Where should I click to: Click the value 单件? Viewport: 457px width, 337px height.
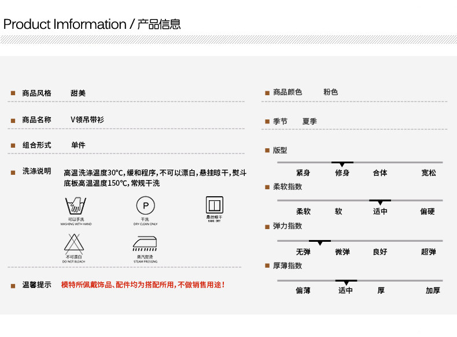point(78,145)
